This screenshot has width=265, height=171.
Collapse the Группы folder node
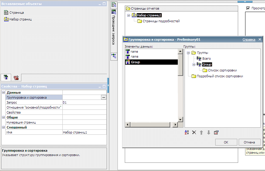tap(188, 53)
